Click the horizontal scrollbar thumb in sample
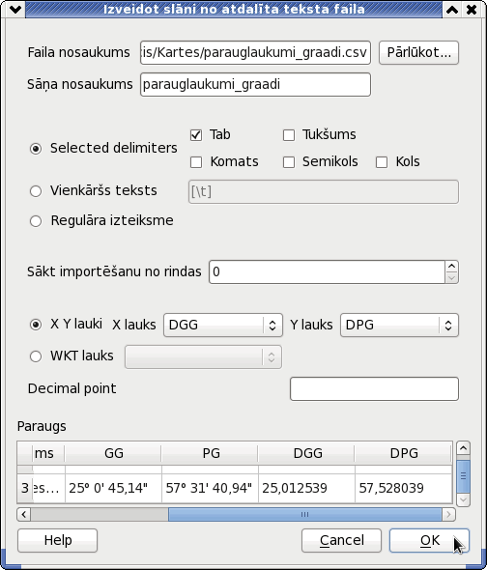 click(304, 514)
